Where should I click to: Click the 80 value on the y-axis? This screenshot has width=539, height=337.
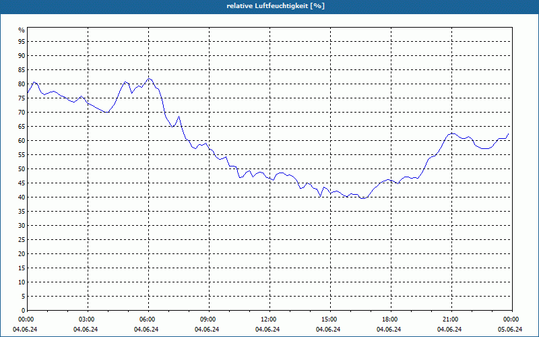(22, 84)
